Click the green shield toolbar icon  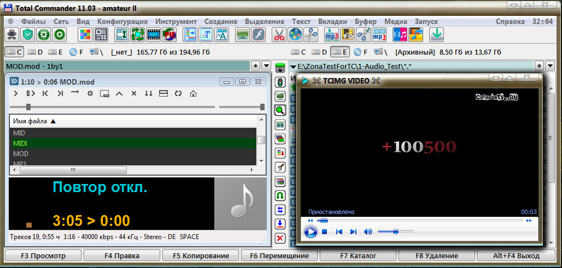click(28, 35)
